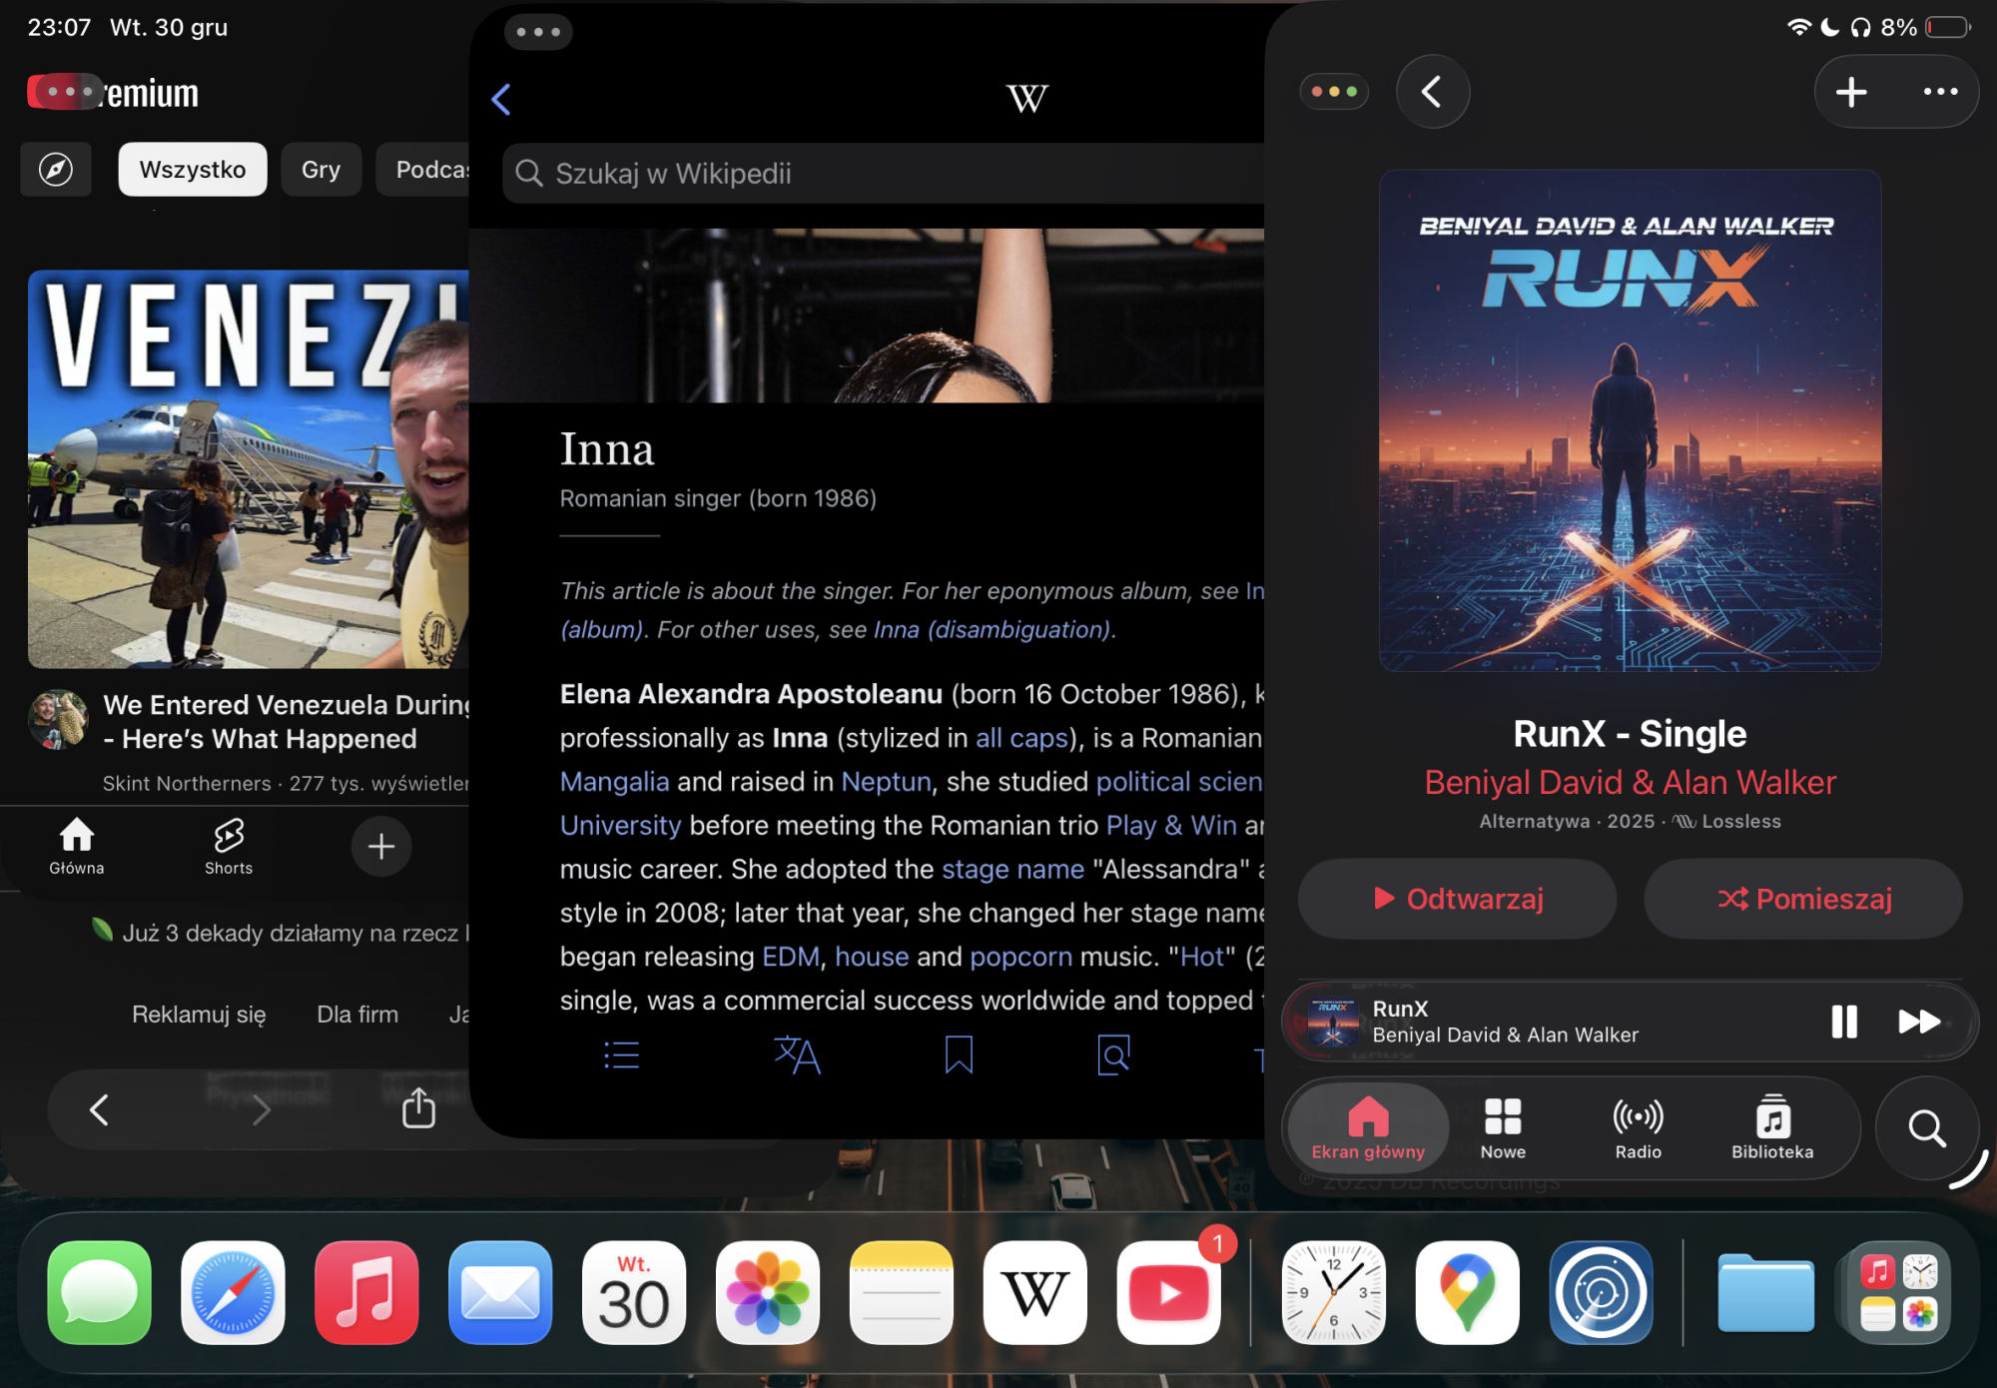This screenshot has height=1388, width=1997.
Task: Click Szukaj w Wikipedii search field
Action: click(879, 174)
